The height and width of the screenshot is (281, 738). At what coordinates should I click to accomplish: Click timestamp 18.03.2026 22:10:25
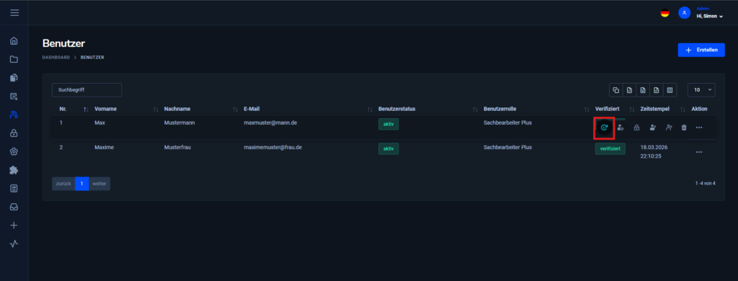[654, 151]
